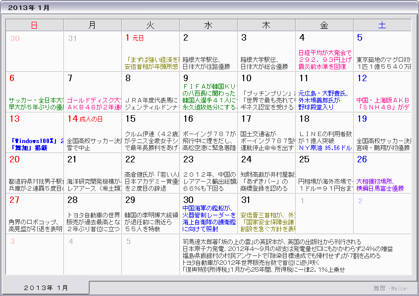Click the 木 (Thursday) column header

tap(266, 25)
